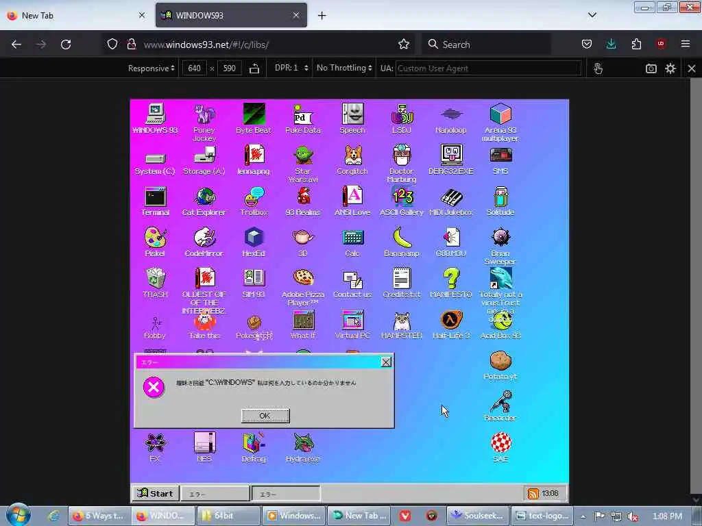Launch the Speech app

[x=352, y=118]
